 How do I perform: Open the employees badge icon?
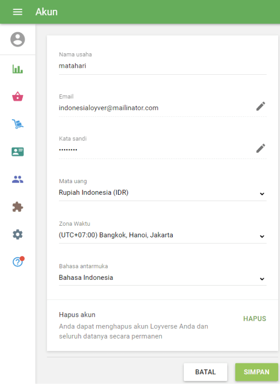[18, 151]
